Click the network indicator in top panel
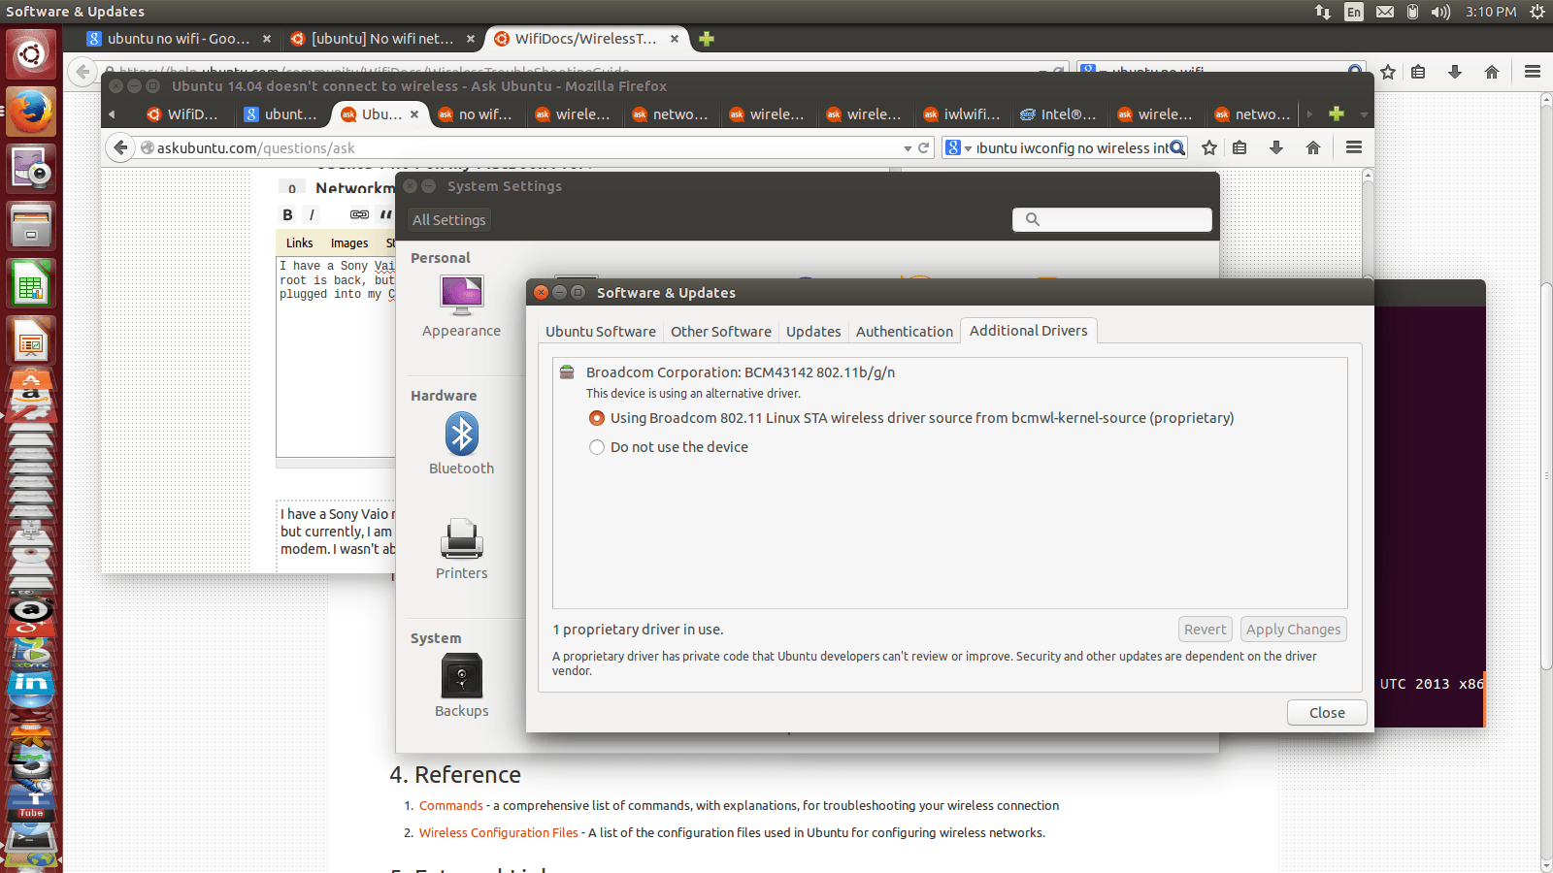The image size is (1553, 873). tap(1323, 12)
